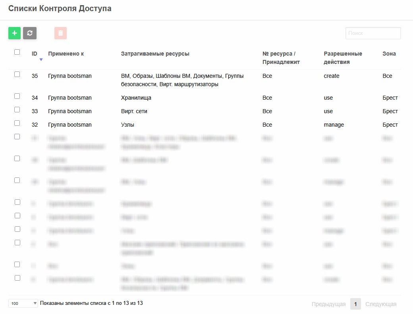Click the manage action in row 32
413x314 pixels.
click(x=334, y=125)
